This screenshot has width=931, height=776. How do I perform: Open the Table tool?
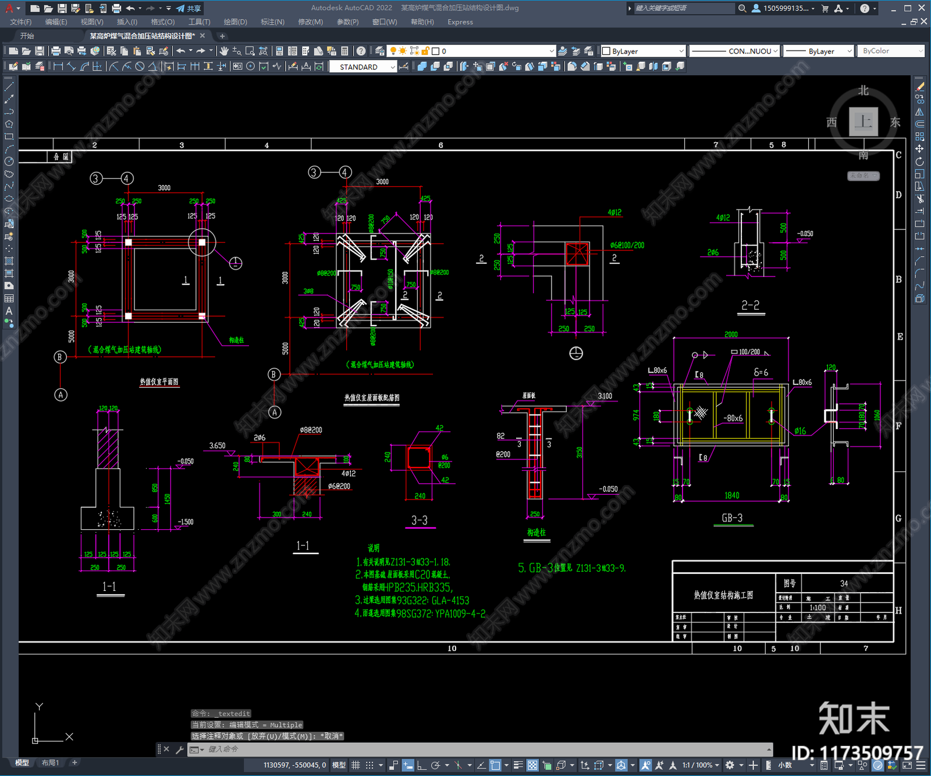pyautogui.click(x=9, y=299)
